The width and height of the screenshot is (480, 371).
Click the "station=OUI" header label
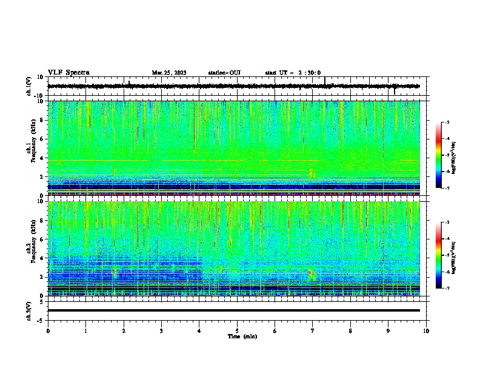click(224, 73)
